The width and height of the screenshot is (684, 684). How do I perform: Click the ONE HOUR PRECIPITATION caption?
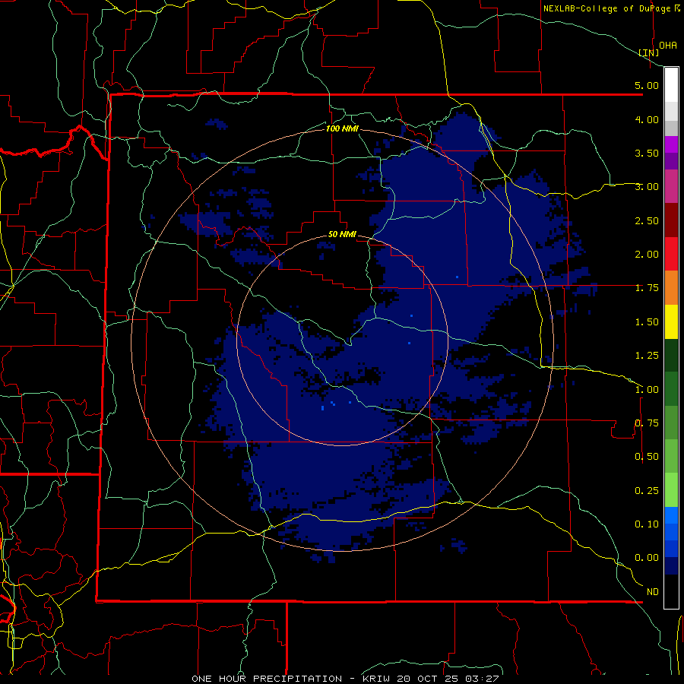pos(267,679)
